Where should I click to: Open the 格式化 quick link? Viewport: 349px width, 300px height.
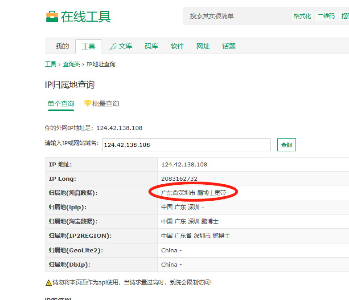(x=302, y=16)
